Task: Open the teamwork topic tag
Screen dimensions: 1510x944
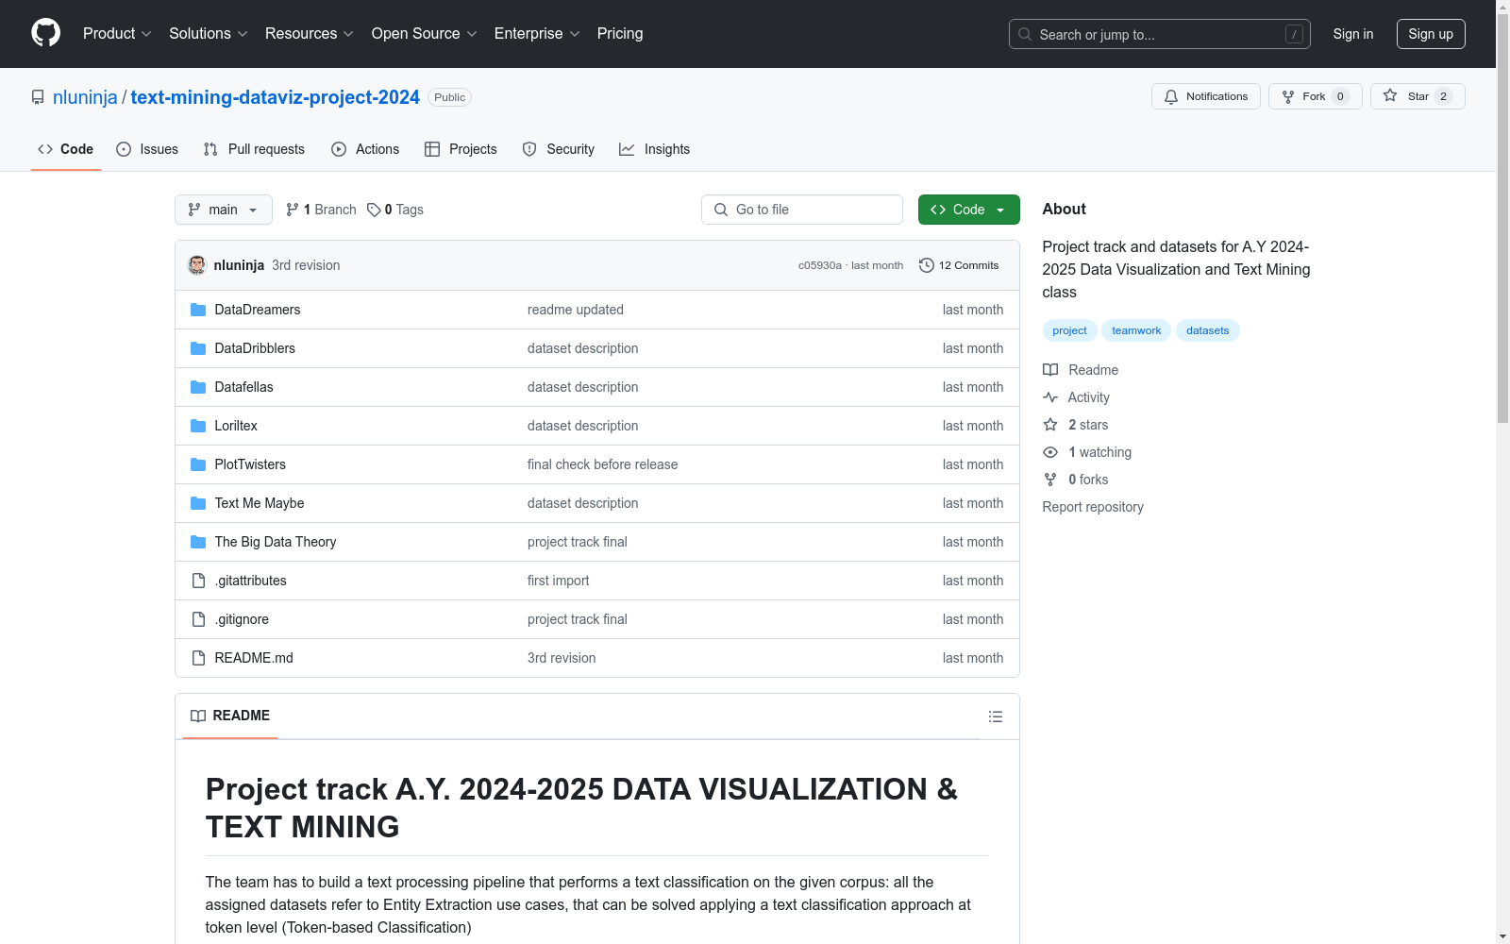Action: (1136, 330)
